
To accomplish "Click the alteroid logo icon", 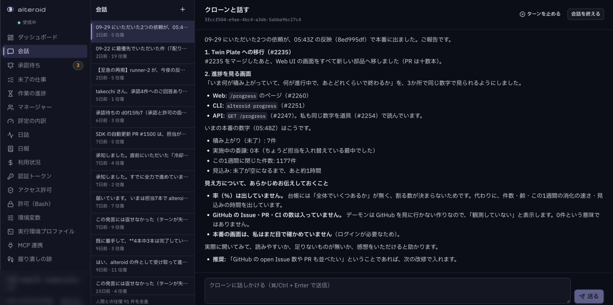I will point(10,9).
